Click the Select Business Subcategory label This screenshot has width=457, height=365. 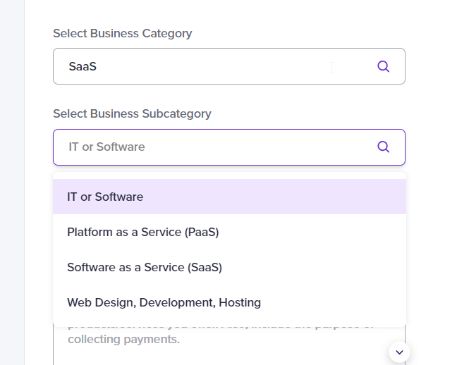click(x=132, y=113)
